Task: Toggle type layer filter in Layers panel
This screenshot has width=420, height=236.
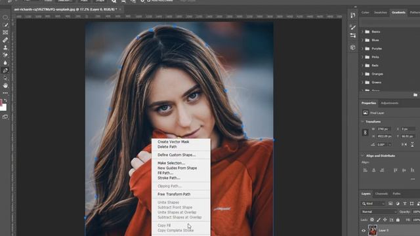Action: point(405,204)
